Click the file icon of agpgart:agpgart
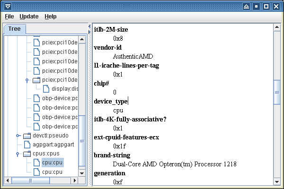 27,145
